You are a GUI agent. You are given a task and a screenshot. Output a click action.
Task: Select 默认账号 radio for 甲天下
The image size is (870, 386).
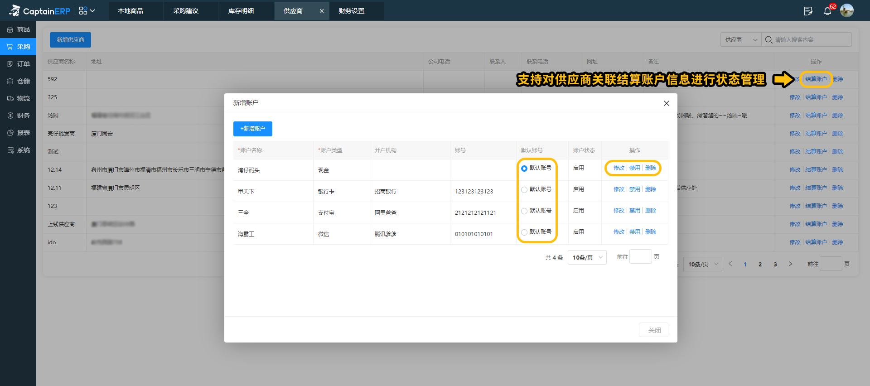[524, 189]
